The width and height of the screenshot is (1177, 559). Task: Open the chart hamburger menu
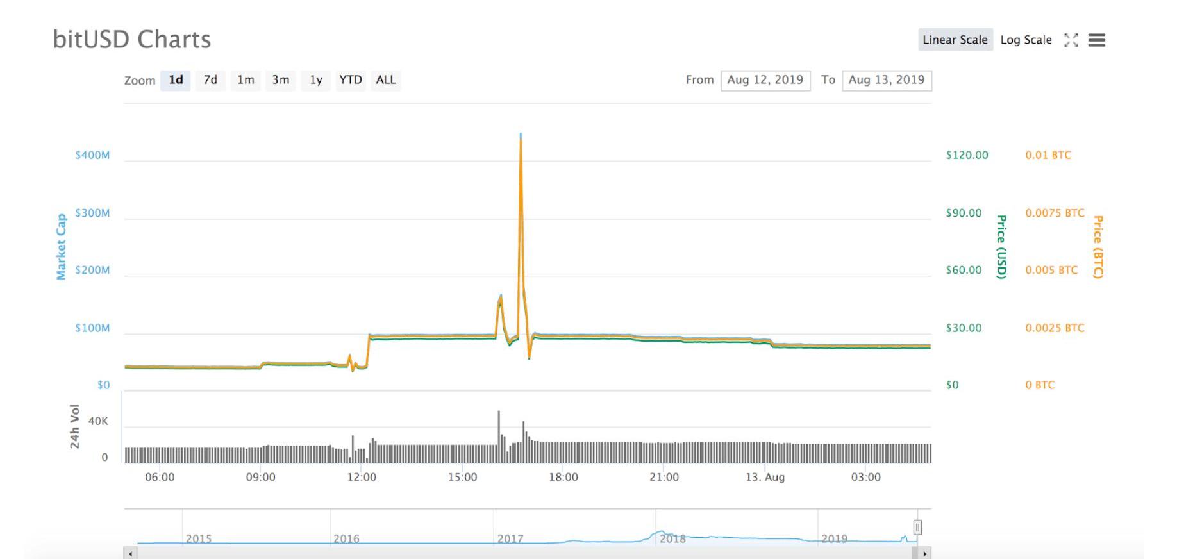pyautogui.click(x=1096, y=40)
